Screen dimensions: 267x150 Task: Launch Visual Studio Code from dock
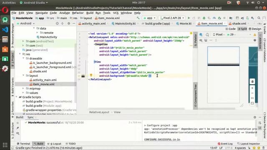[5, 30]
